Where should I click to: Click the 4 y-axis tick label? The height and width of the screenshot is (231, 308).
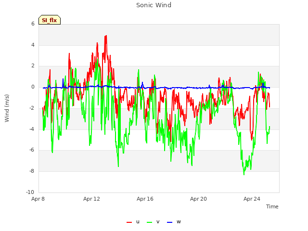pos(33,45)
